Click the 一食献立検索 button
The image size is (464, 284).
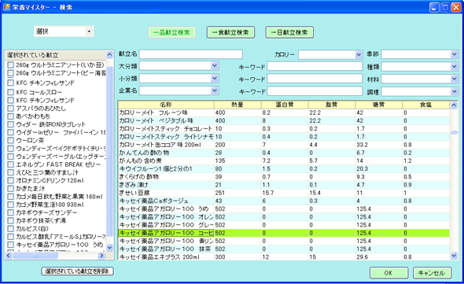pos(230,32)
